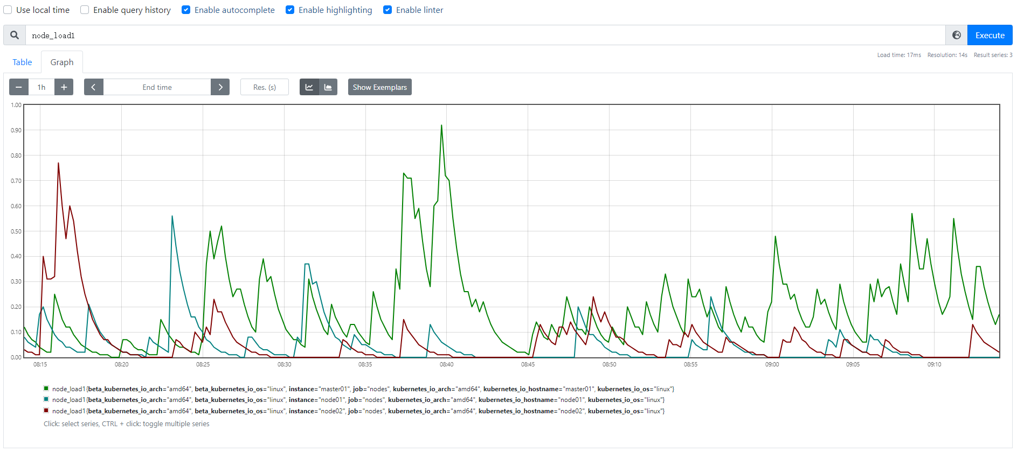Go to next end time
Image resolution: width=1017 pixels, height=452 pixels.
[x=220, y=87]
